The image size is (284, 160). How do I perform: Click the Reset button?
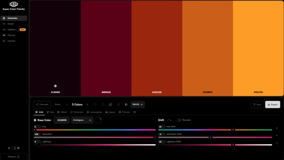(x=58, y=104)
